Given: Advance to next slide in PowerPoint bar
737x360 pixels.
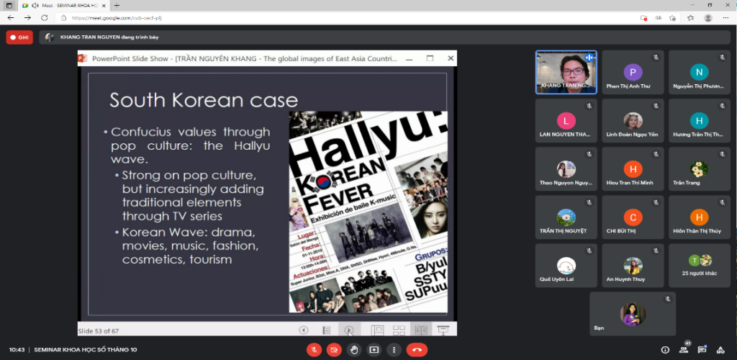Looking at the screenshot, I should point(349,330).
